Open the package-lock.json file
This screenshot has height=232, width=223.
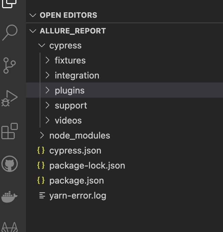coord(124,165)
